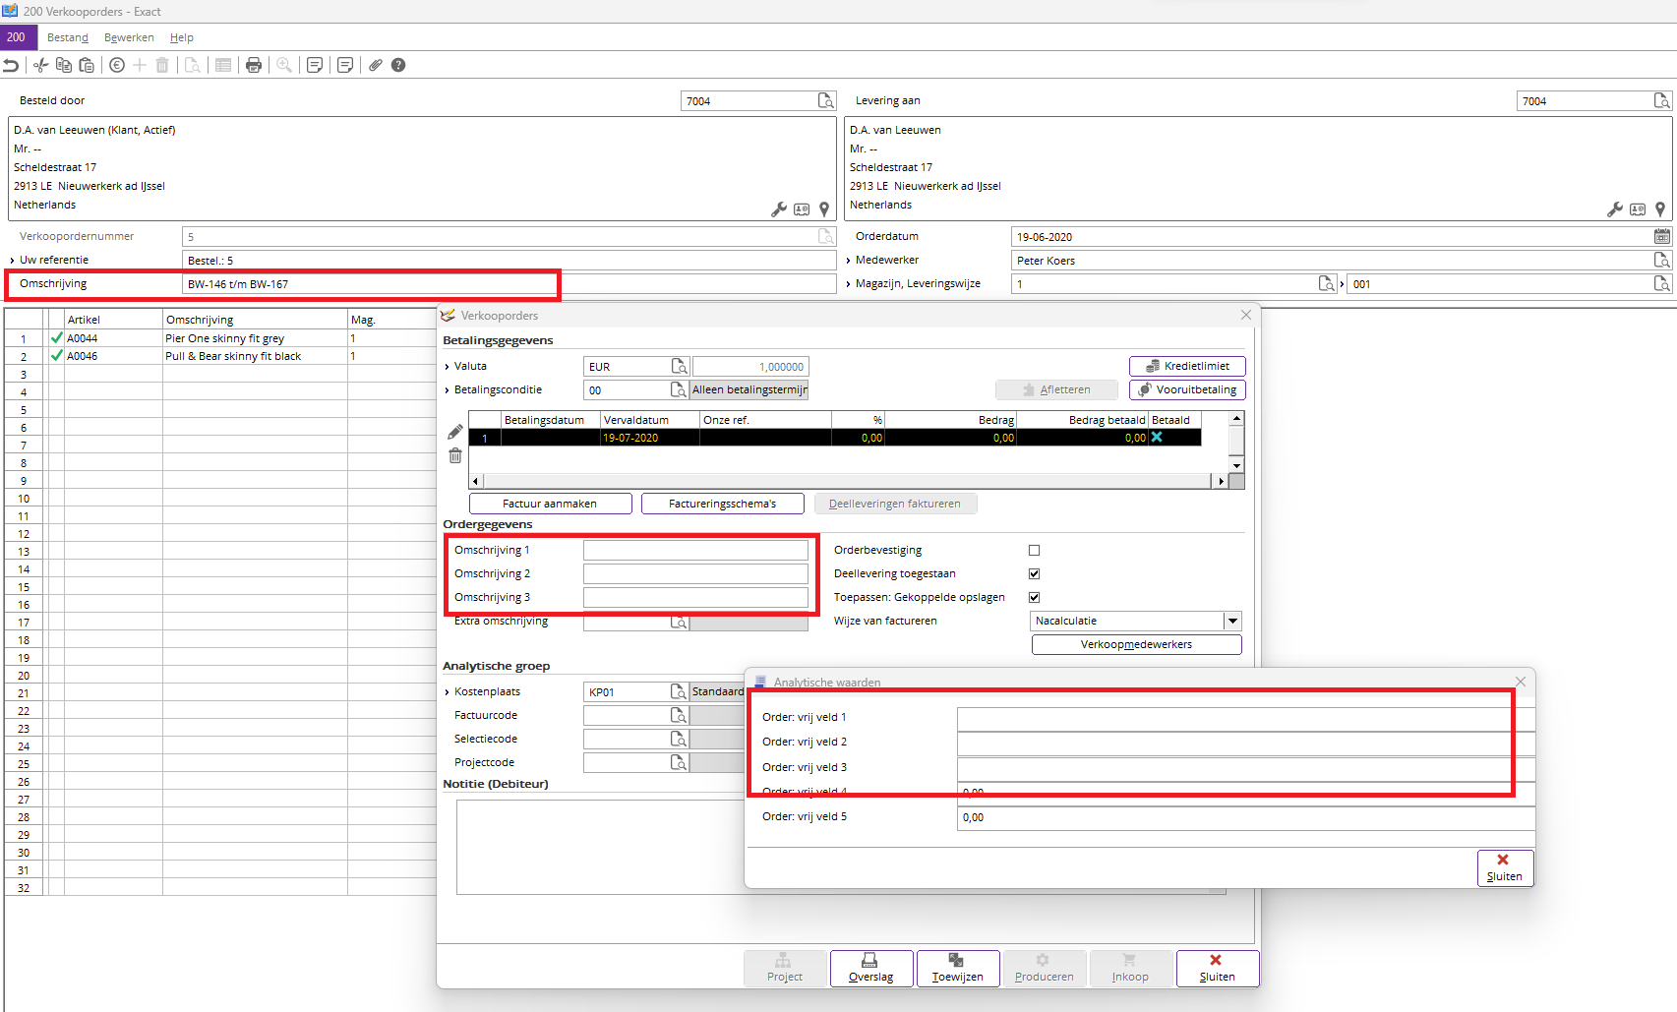Screen dimensions: 1677x1012
Task: Open lookup for Levering aan customer 7004
Action: tap(1661, 101)
